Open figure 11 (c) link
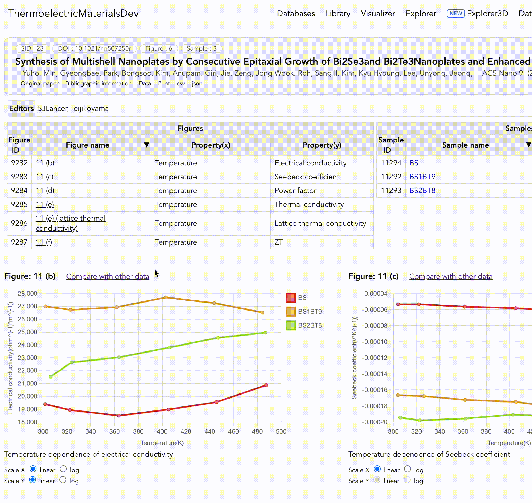This screenshot has width=532, height=503. point(44,177)
